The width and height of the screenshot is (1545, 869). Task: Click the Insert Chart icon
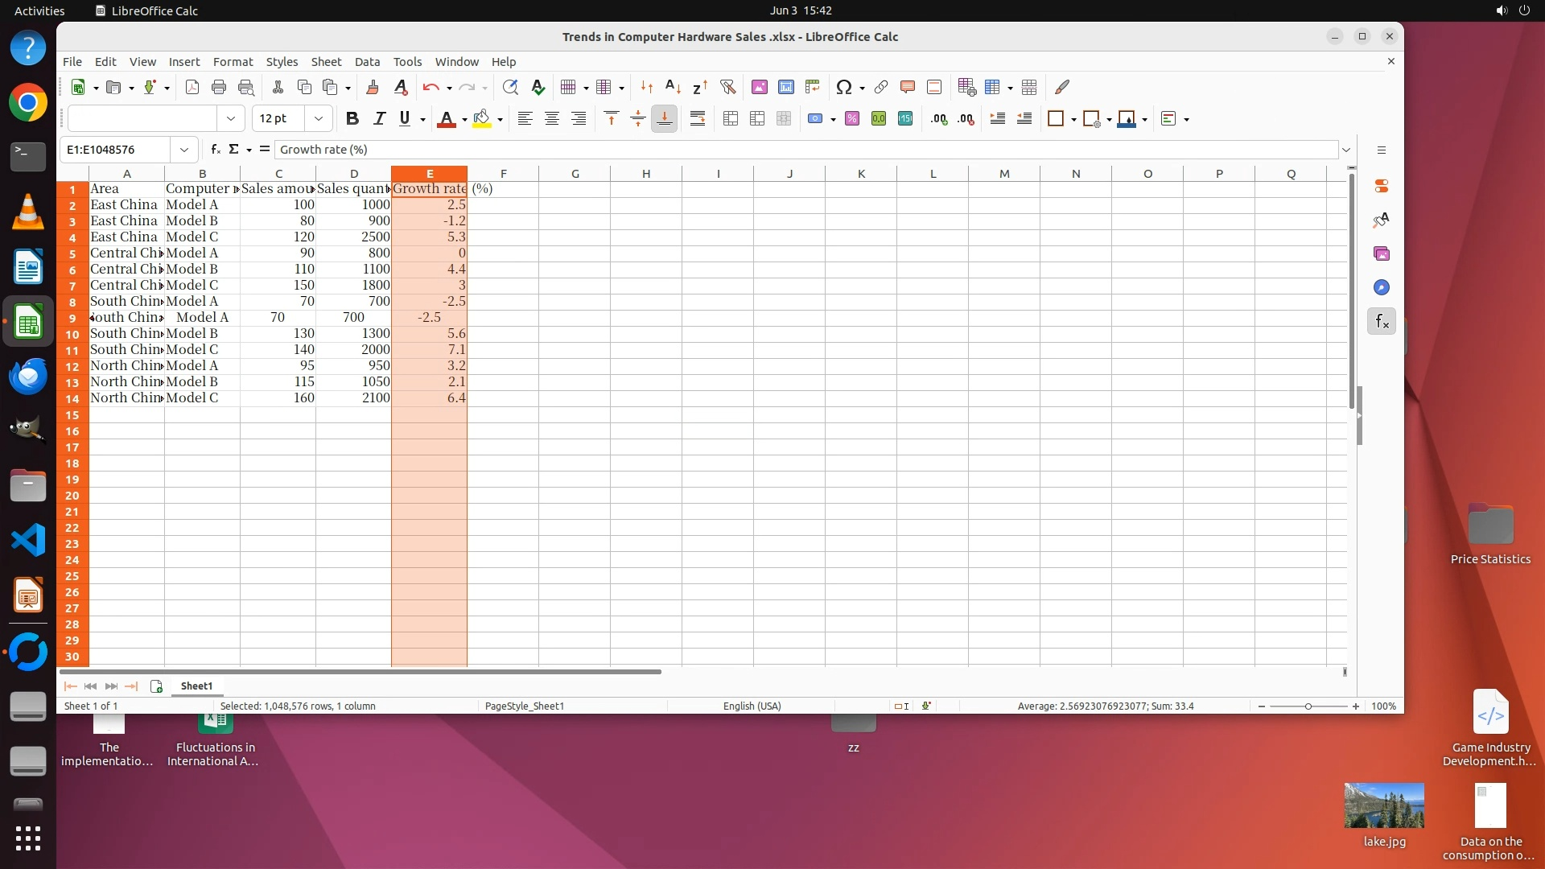(786, 87)
